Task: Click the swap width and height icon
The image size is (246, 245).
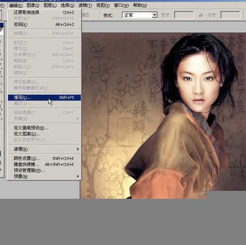Action: 200,15
